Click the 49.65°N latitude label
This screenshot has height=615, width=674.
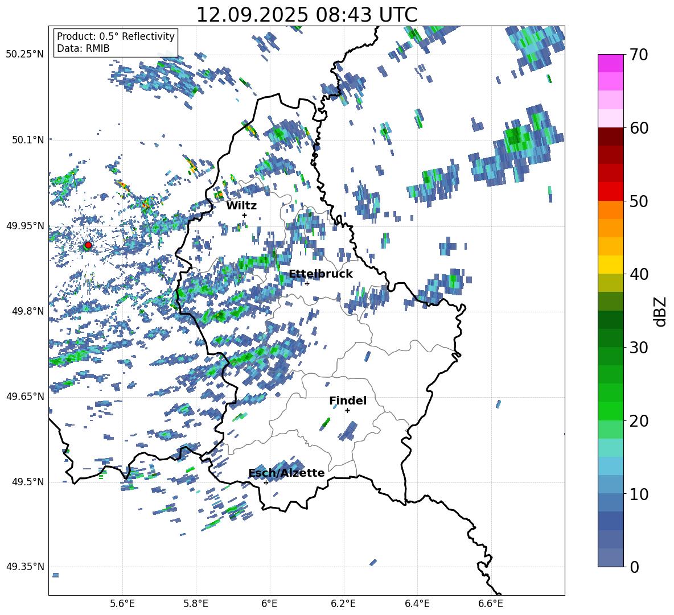click(25, 396)
